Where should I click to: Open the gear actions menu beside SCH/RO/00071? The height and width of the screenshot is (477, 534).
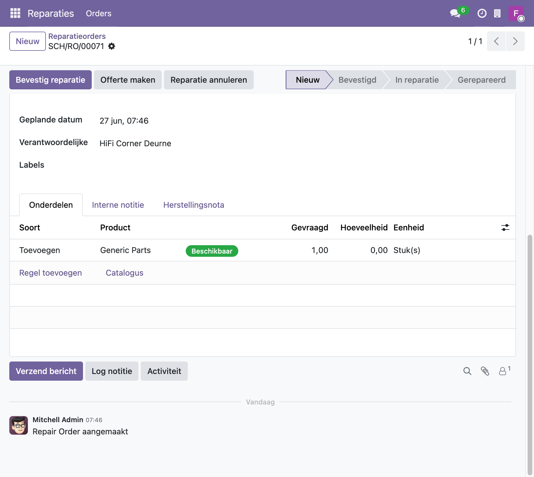click(x=112, y=46)
